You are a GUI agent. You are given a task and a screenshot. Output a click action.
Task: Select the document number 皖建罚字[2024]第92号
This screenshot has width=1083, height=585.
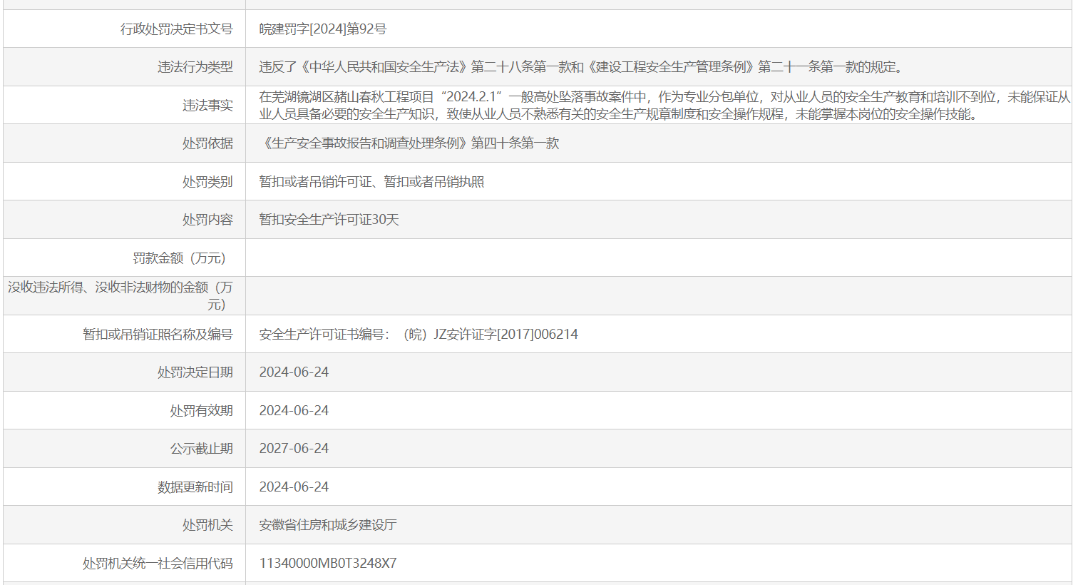323,29
